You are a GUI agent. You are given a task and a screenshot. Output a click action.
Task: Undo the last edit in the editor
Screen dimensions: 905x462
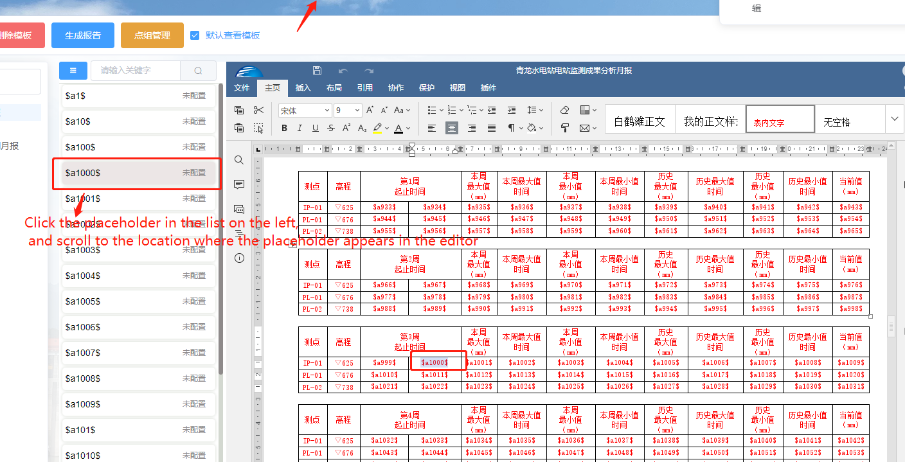(343, 71)
